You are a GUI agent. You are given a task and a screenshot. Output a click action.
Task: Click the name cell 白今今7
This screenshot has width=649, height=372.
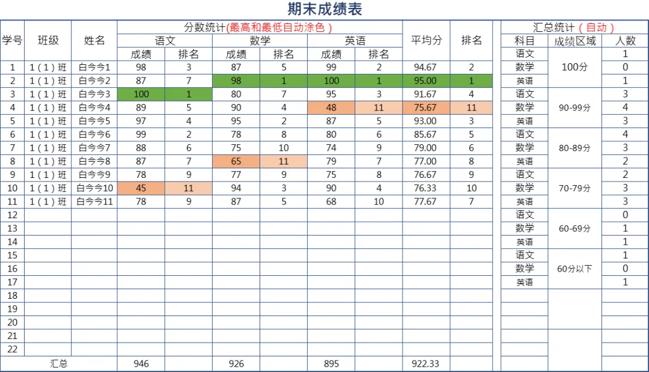(94, 148)
